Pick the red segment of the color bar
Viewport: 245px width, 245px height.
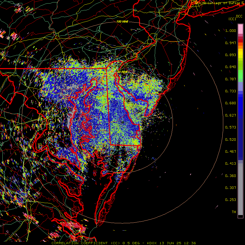pos(240,41)
